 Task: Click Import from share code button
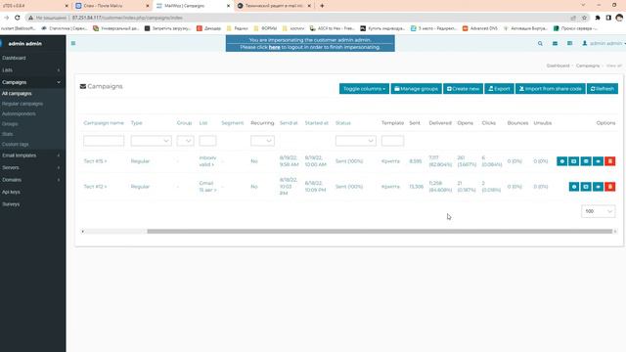pos(551,89)
